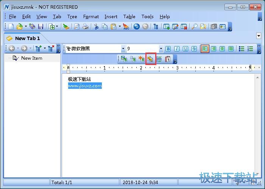Expand the paste options dropdown arrow
This screenshot has height=189, width=265.
tap(120, 26)
